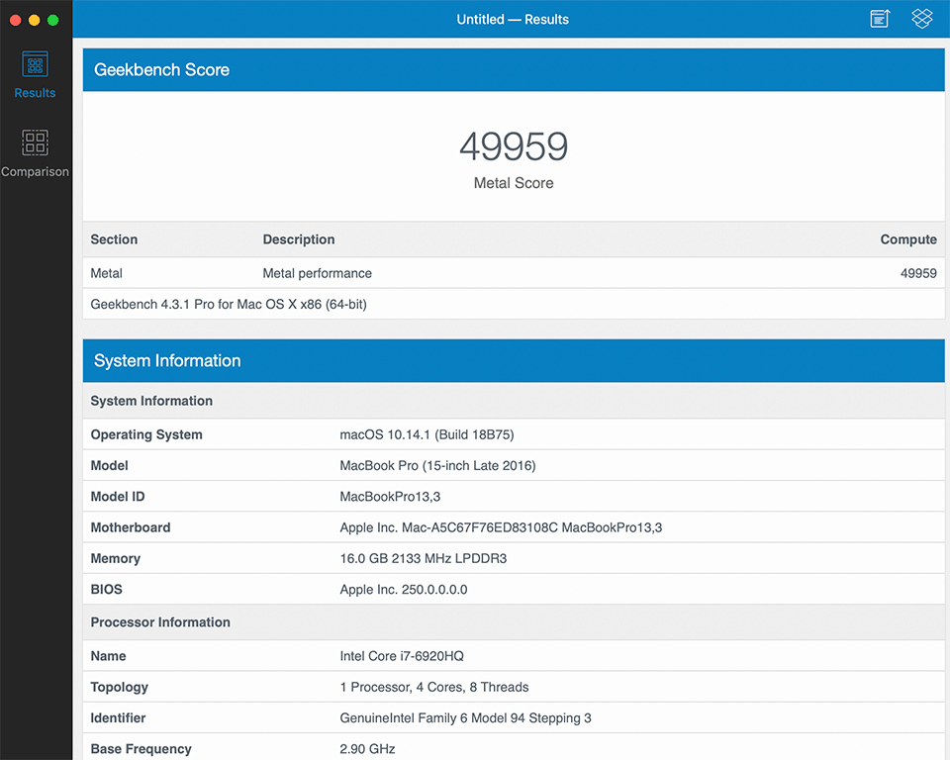Image resolution: width=950 pixels, height=760 pixels.
Task: Select Intel Core i7-6920HQ value
Action: (x=402, y=656)
